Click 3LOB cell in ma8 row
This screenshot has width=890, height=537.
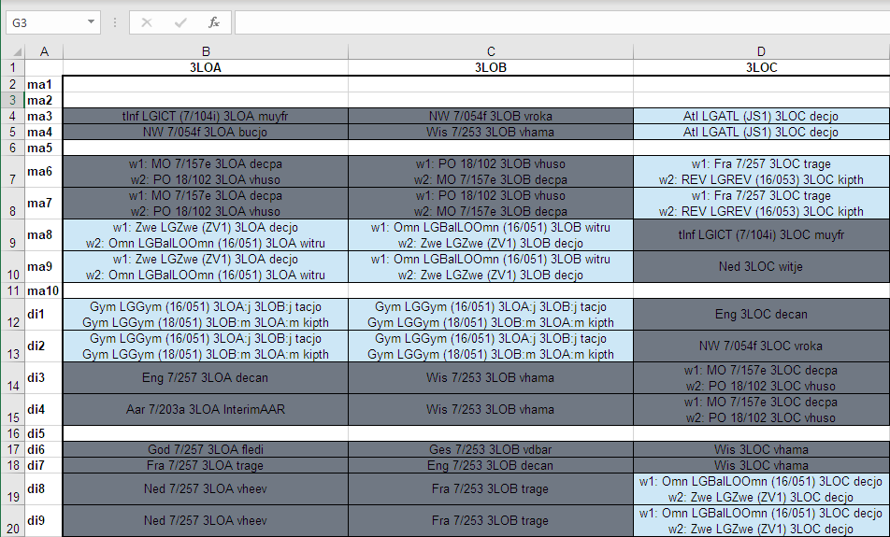coord(491,235)
